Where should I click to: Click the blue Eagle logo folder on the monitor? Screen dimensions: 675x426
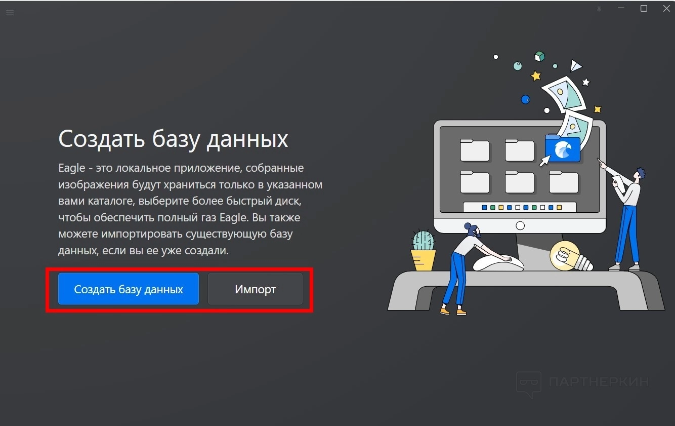563,148
